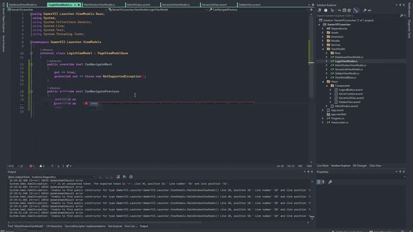Image resolution: width=413 pixels, height=232 pixels.
Task: Focus the Search Solution Explorer field
Action: tap(358, 15)
